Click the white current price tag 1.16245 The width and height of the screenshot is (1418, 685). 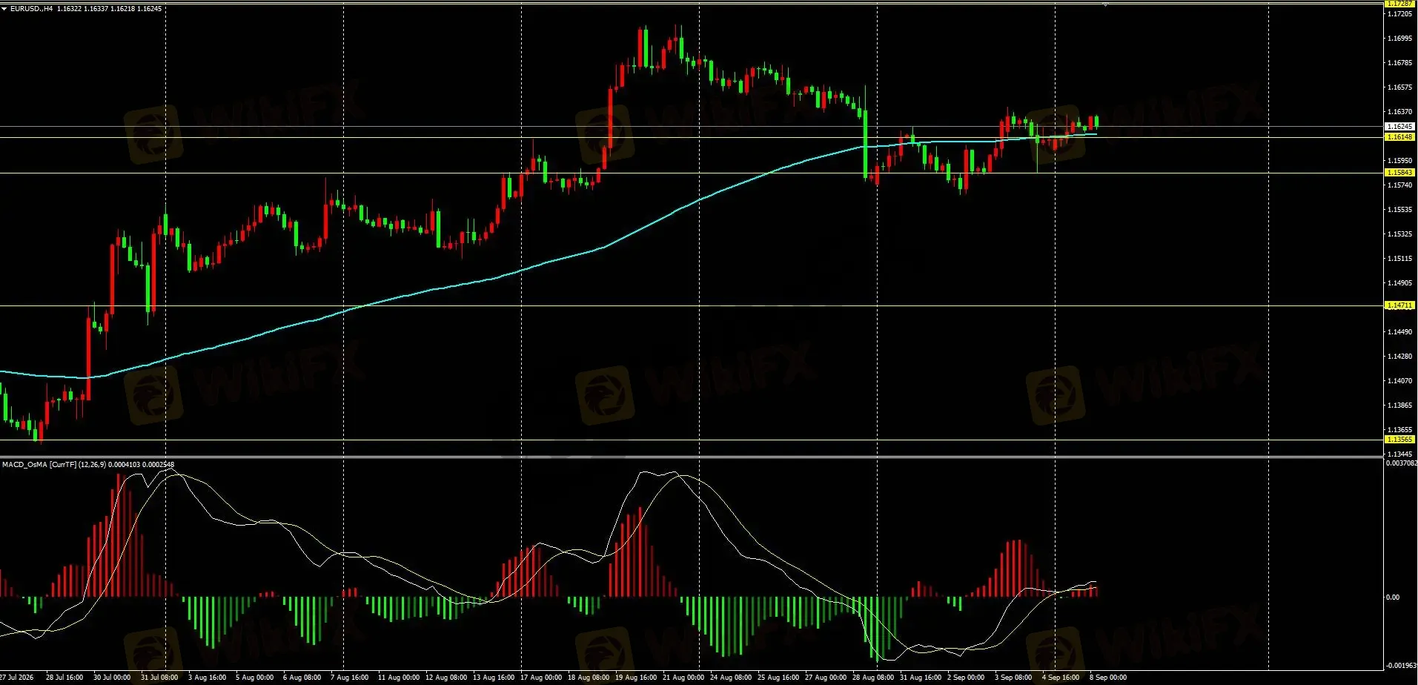[1399, 127]
